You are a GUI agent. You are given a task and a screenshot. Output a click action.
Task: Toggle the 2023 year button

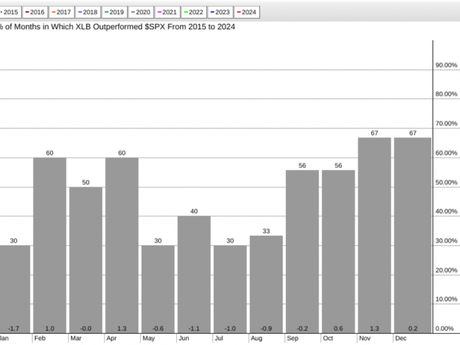tap(220, 12)
